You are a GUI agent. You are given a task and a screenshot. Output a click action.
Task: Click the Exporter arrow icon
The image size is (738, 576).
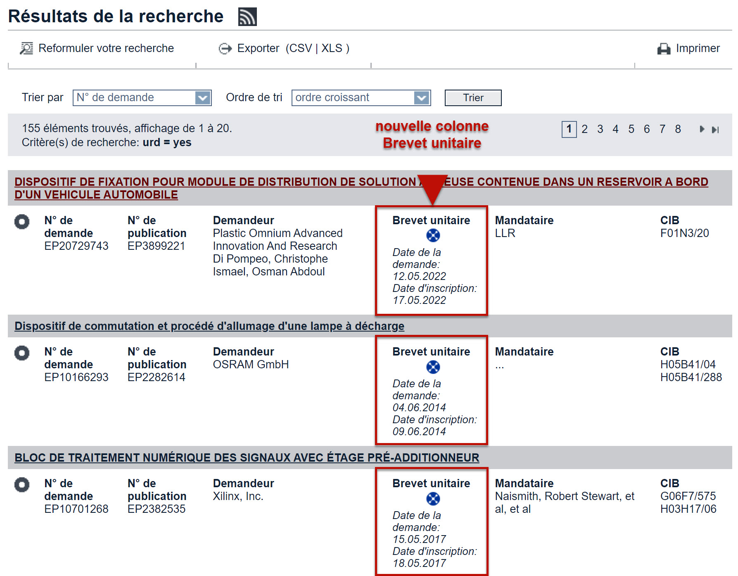tap(225, 49)
